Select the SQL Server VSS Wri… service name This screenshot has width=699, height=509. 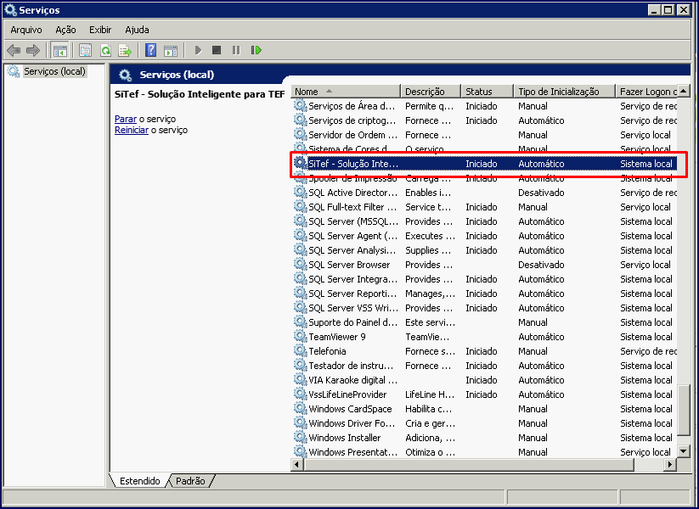tap(353, 308)
